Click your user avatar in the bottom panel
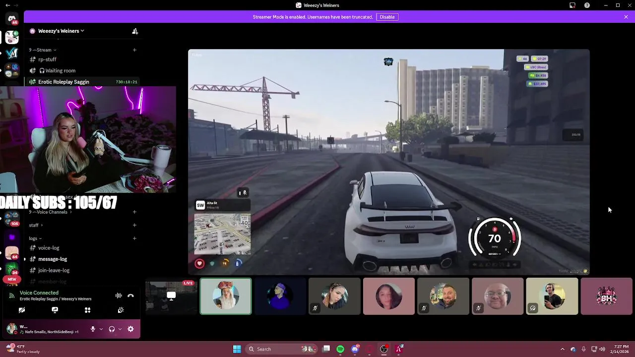Viewport: 635px width, 357px height. pos(11,329)
